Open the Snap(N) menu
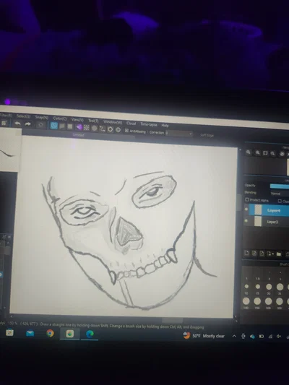 pos(41,117)
